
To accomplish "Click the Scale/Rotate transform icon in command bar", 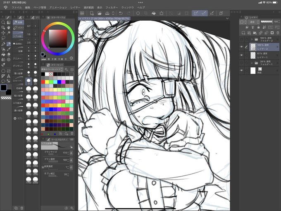I will (x=162, y=13).
